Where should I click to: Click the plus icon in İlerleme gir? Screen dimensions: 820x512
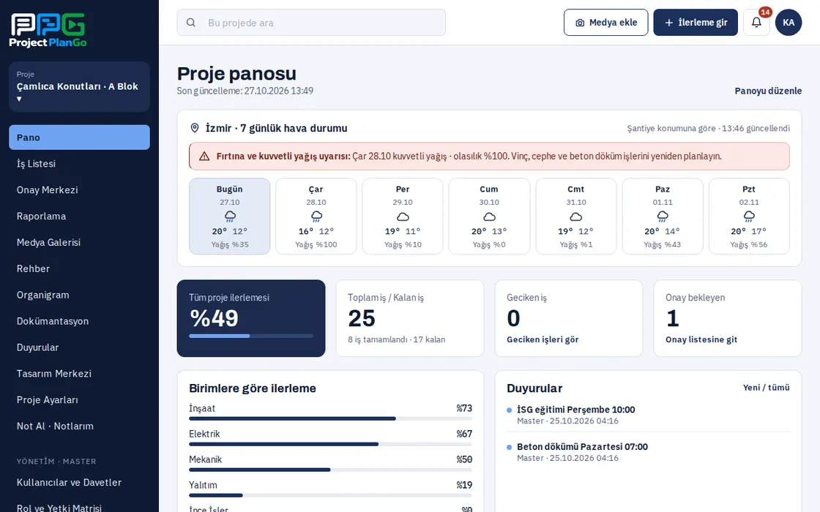pos(668,23)
